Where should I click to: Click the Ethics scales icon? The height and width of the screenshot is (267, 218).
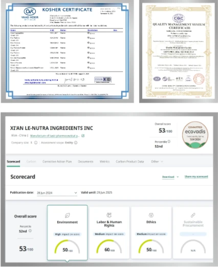tap(151, 215)
